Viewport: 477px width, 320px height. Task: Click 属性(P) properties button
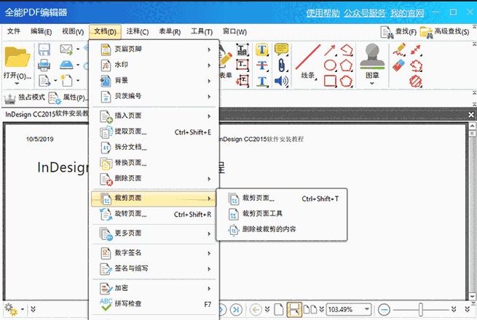68,98
